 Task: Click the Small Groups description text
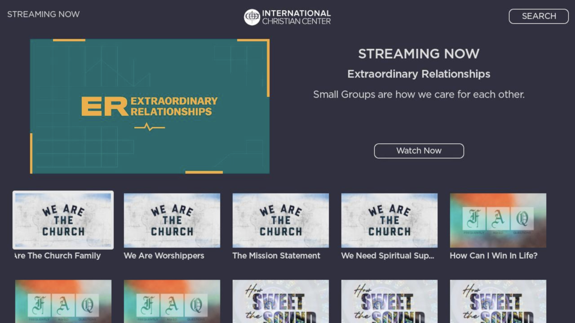click(419, 94)
